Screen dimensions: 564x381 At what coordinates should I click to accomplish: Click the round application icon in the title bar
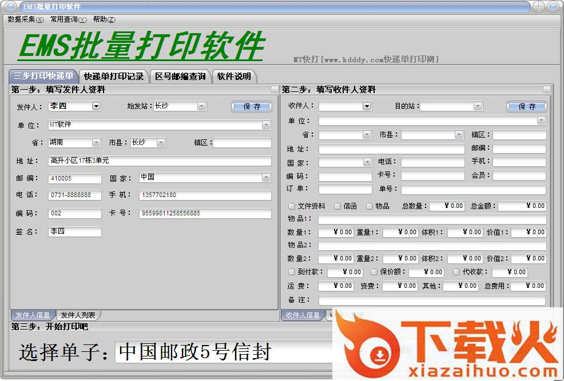coord(10,6)
